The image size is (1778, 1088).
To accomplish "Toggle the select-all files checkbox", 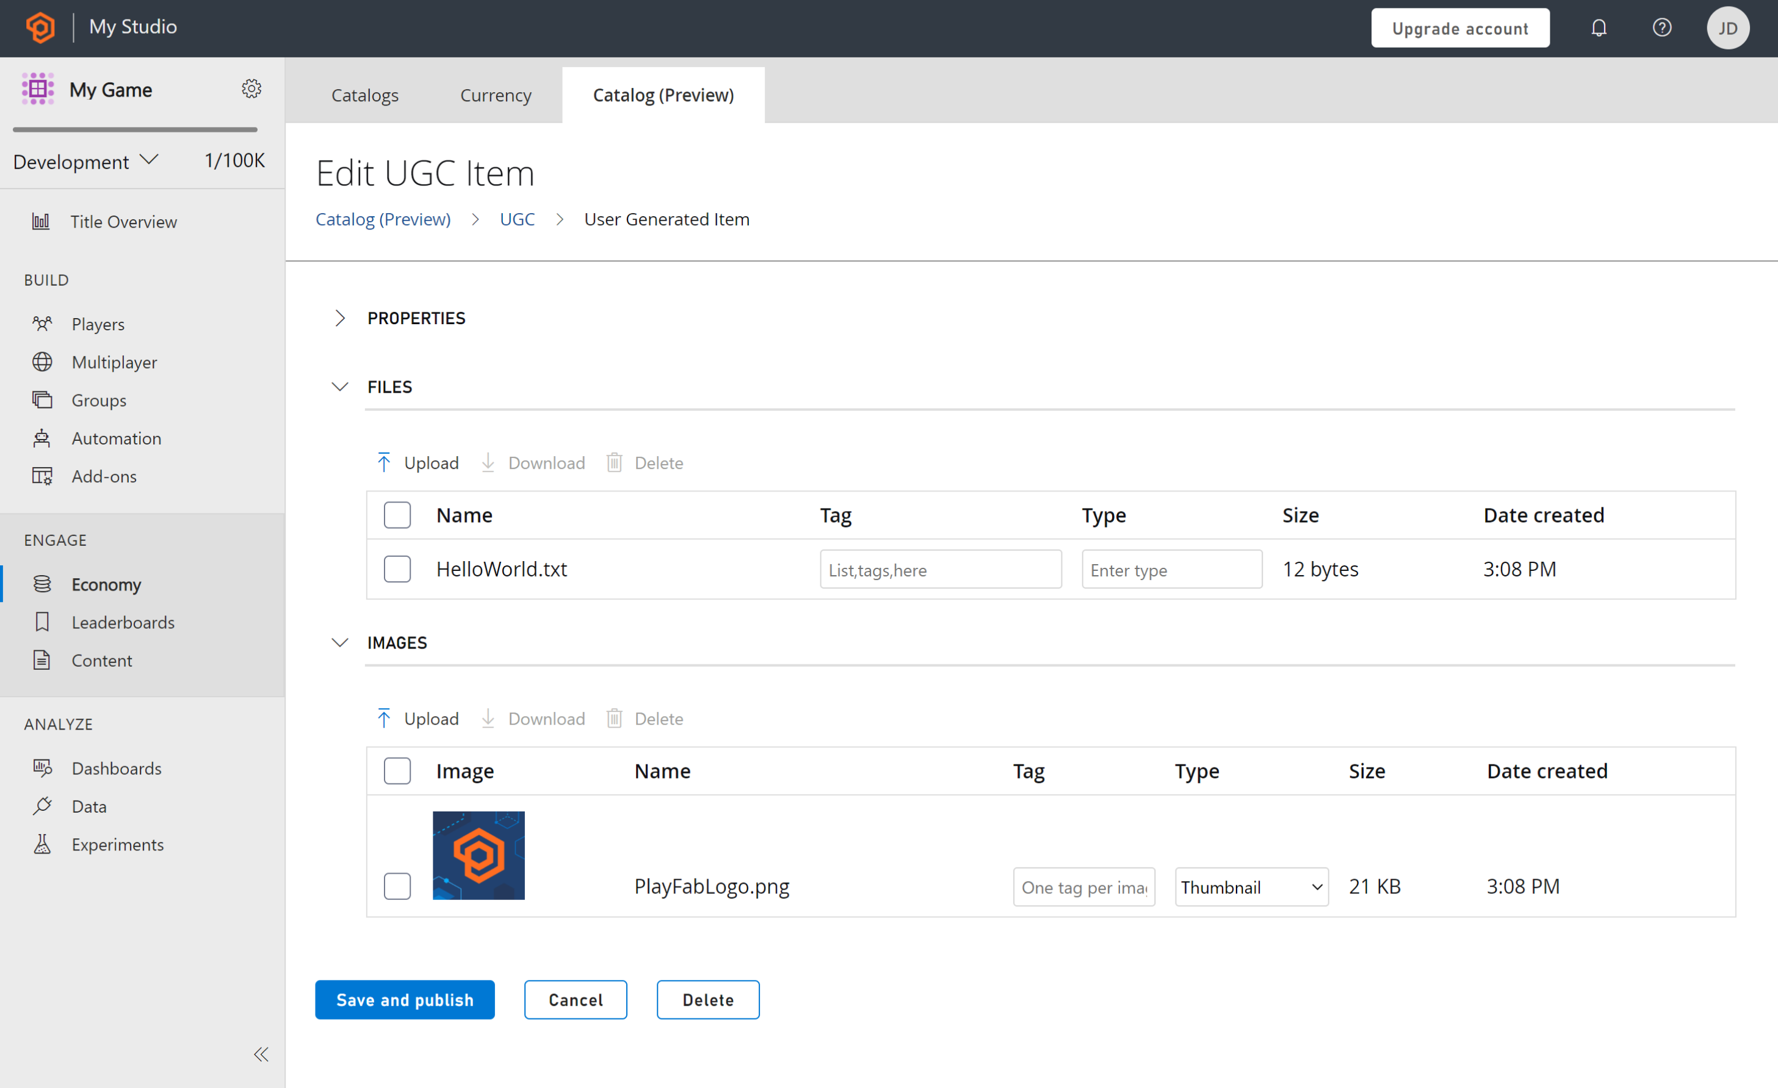I will (397, 515).
